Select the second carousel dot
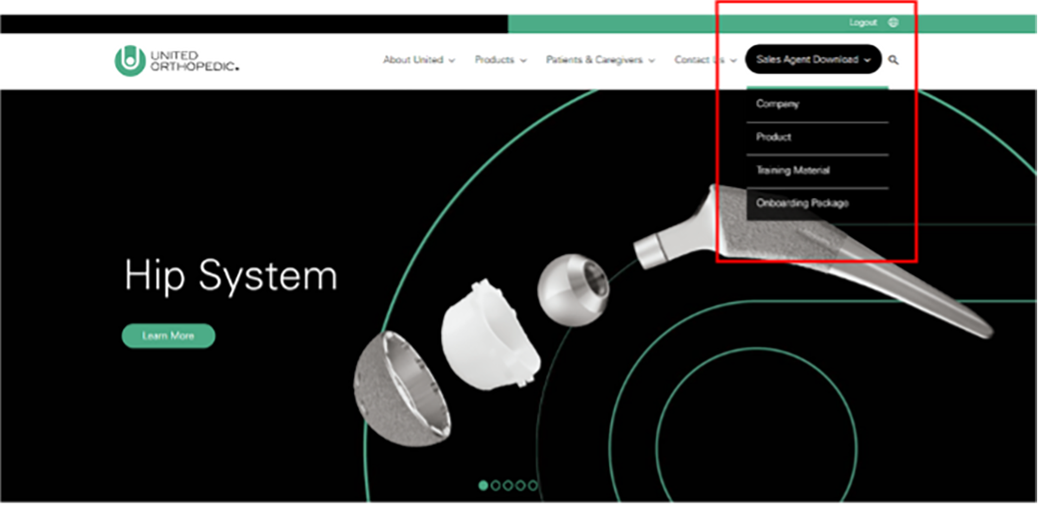 pyautogui.click(x=496, y=486)
